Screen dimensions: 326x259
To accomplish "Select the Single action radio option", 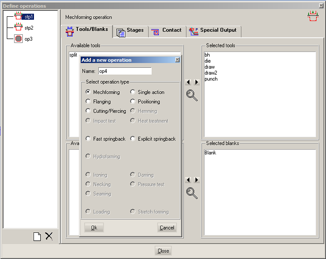I will click(133, 92).
